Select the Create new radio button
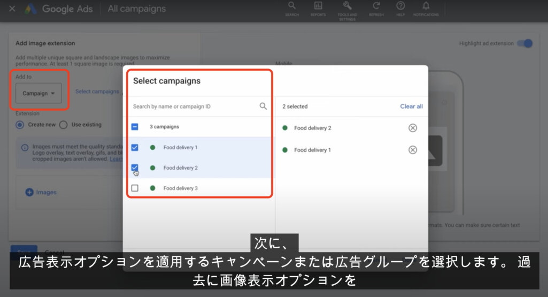548x297 pixels. tap(20, 125)
